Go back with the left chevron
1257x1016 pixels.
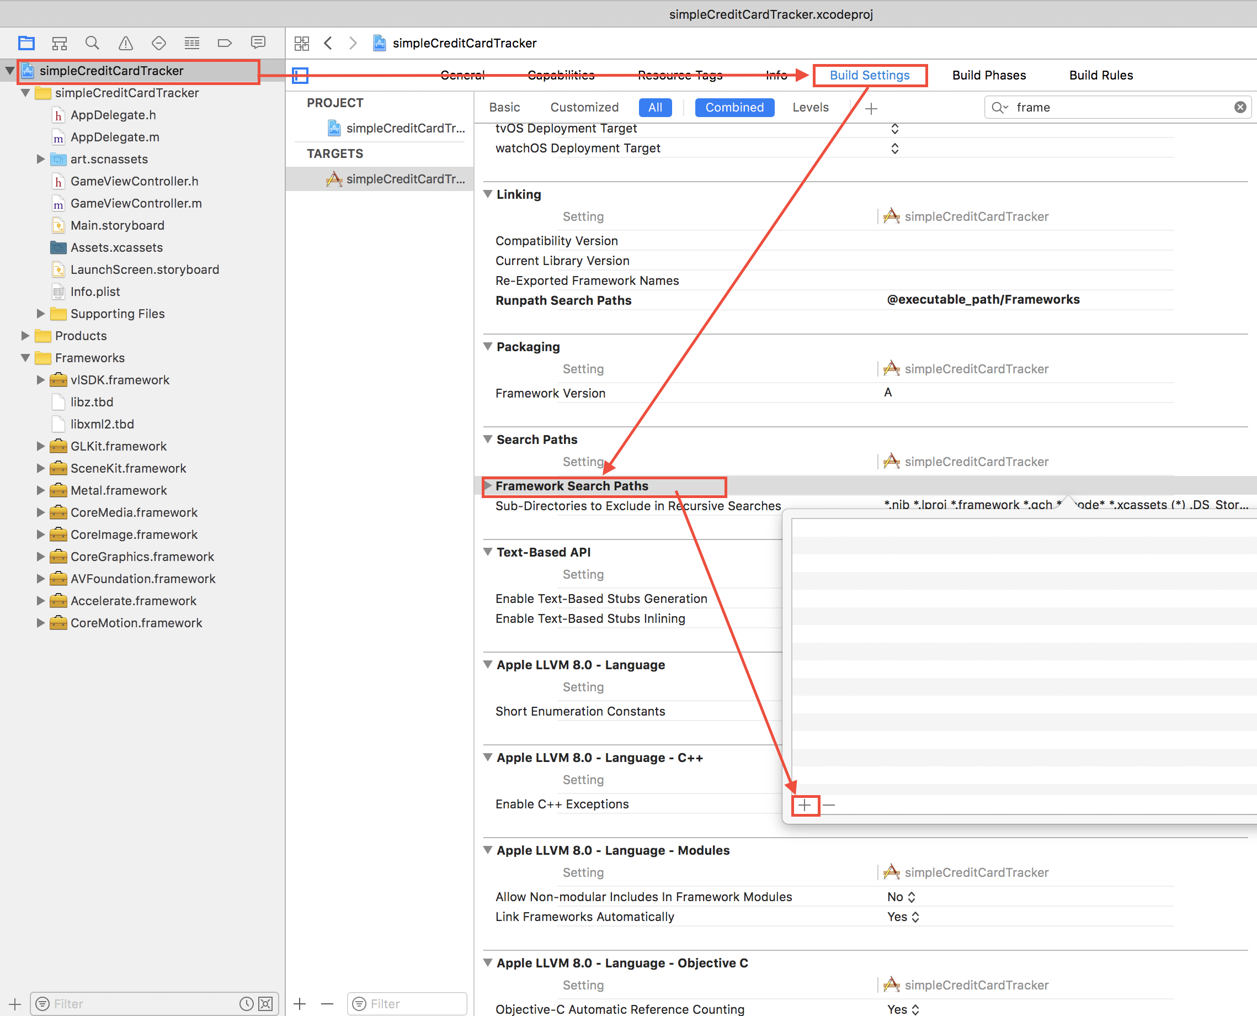[328, 43]
